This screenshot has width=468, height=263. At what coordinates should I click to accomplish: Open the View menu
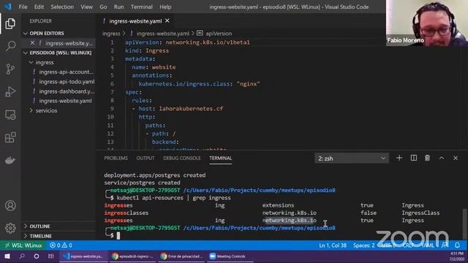(86, 7)
